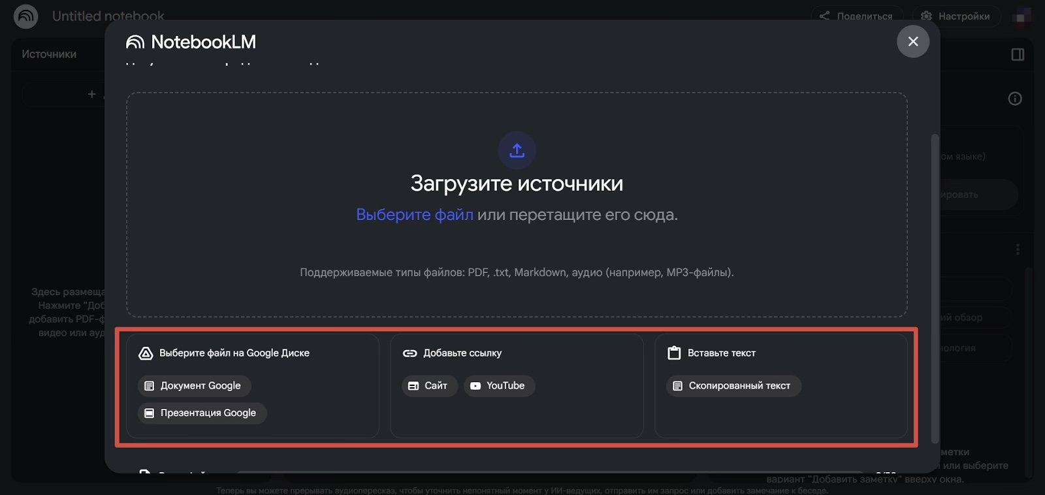Viewport: 1045px width, 495px height.
Task: Click the 'Источники' panel heading in background
Action: tap(49, 54)
